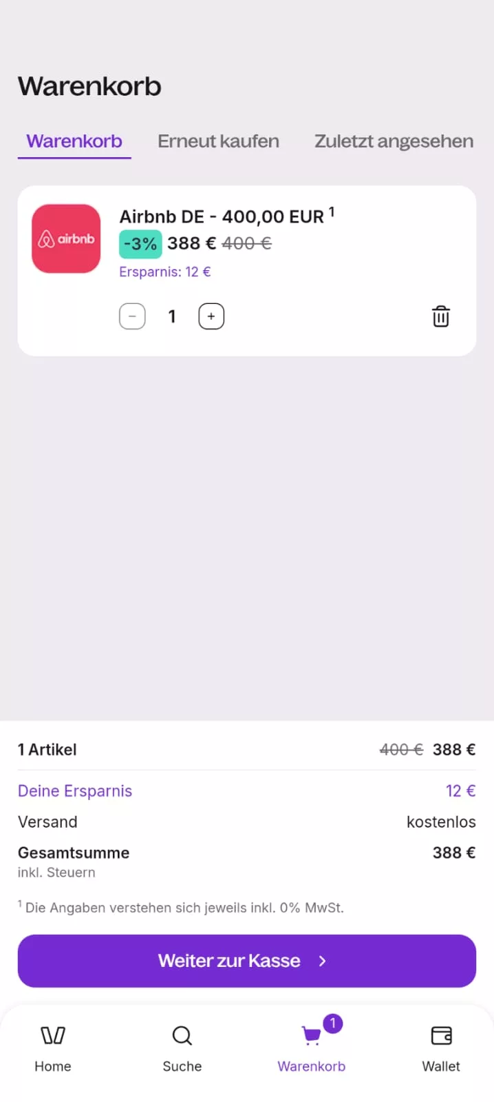This screenshot has height=1102, width=494.
Task: Open the Home tab icon
Action: [x=53, y=1035]
